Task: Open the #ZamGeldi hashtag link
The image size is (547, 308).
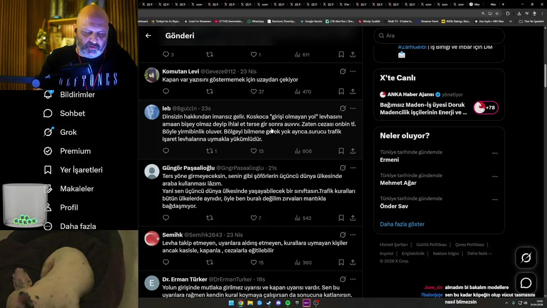Action: 412,47
